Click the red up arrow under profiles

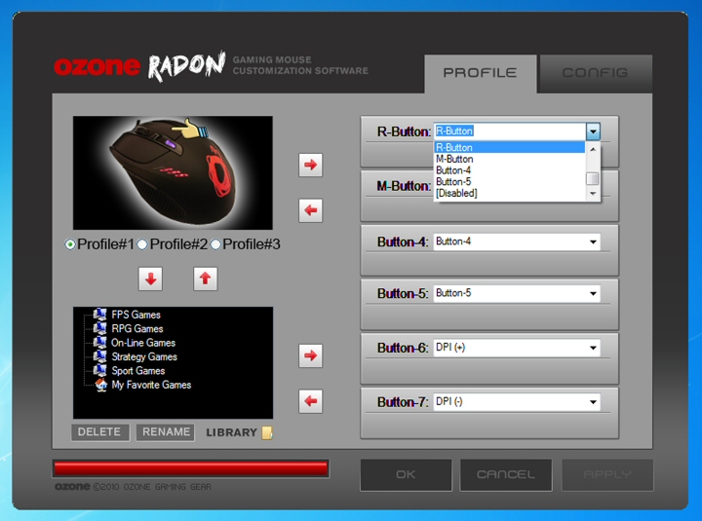point(206,279)
